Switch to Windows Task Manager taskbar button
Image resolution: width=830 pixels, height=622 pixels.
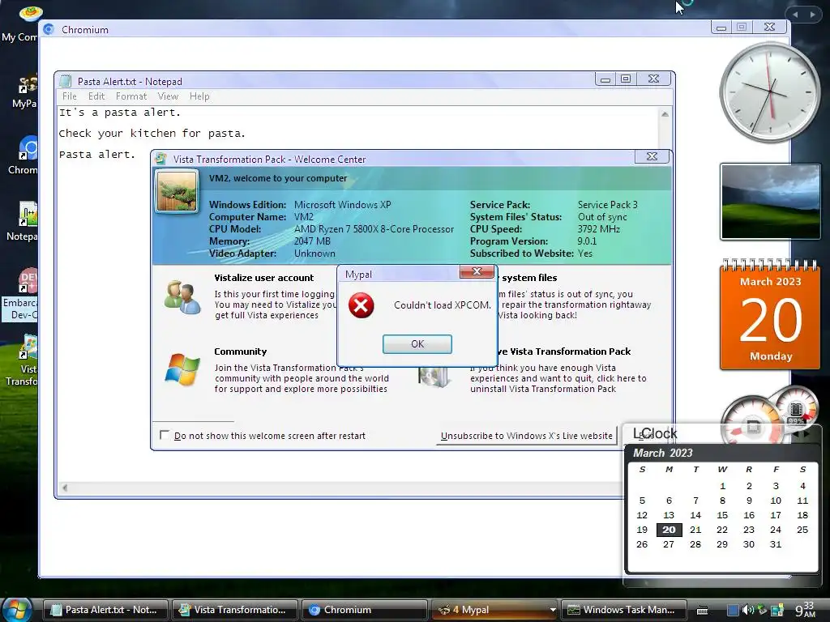[x=624, y=610]
